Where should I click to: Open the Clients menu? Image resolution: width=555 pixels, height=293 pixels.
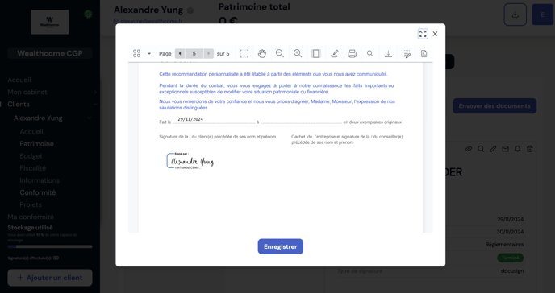(x=19, y=104)
